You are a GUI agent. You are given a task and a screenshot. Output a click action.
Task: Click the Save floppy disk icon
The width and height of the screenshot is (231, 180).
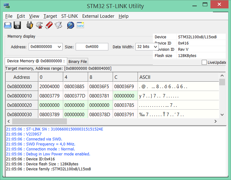point(17,25)
